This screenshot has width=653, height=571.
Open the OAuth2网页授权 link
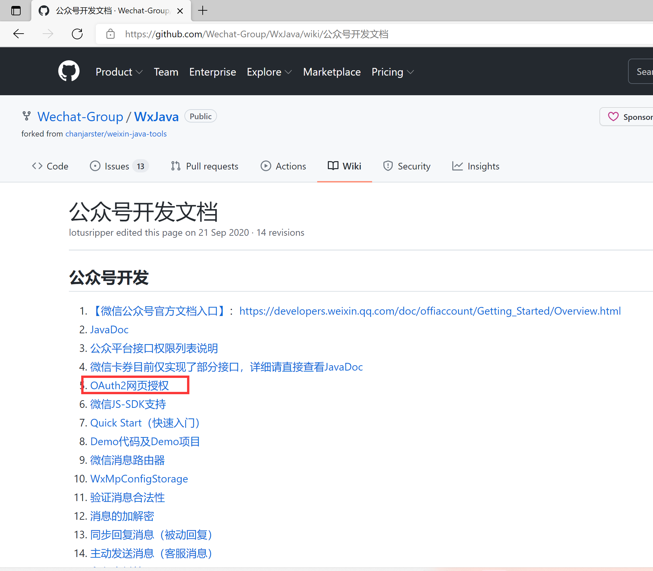[129, 386]
